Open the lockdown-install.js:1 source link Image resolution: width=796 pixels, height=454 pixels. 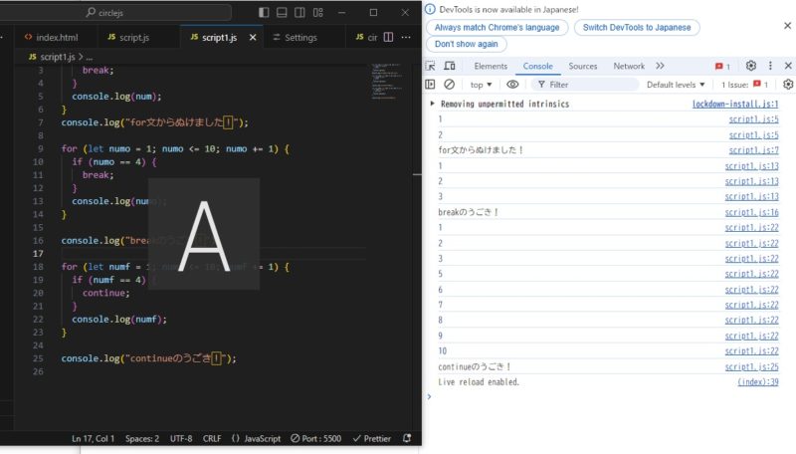click(x=734, y=104)
